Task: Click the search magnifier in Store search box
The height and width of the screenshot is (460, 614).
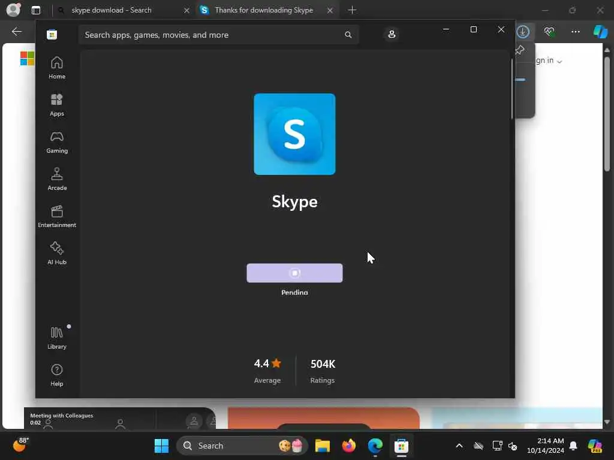Action: pos(348,34)
